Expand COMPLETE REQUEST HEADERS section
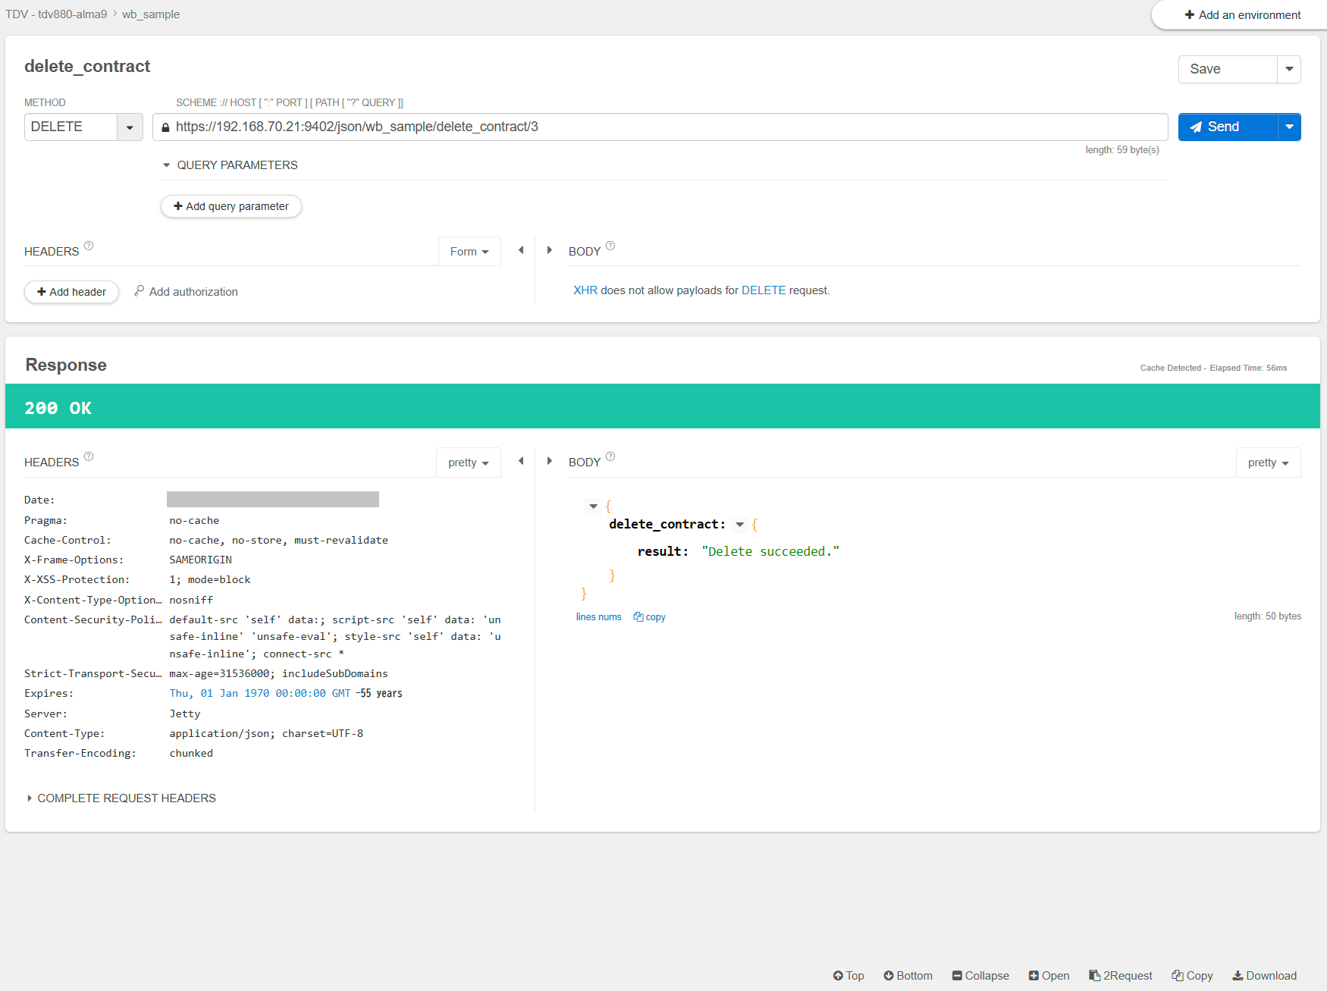This screenshot has width=1327, height=991. pos(121,798)
